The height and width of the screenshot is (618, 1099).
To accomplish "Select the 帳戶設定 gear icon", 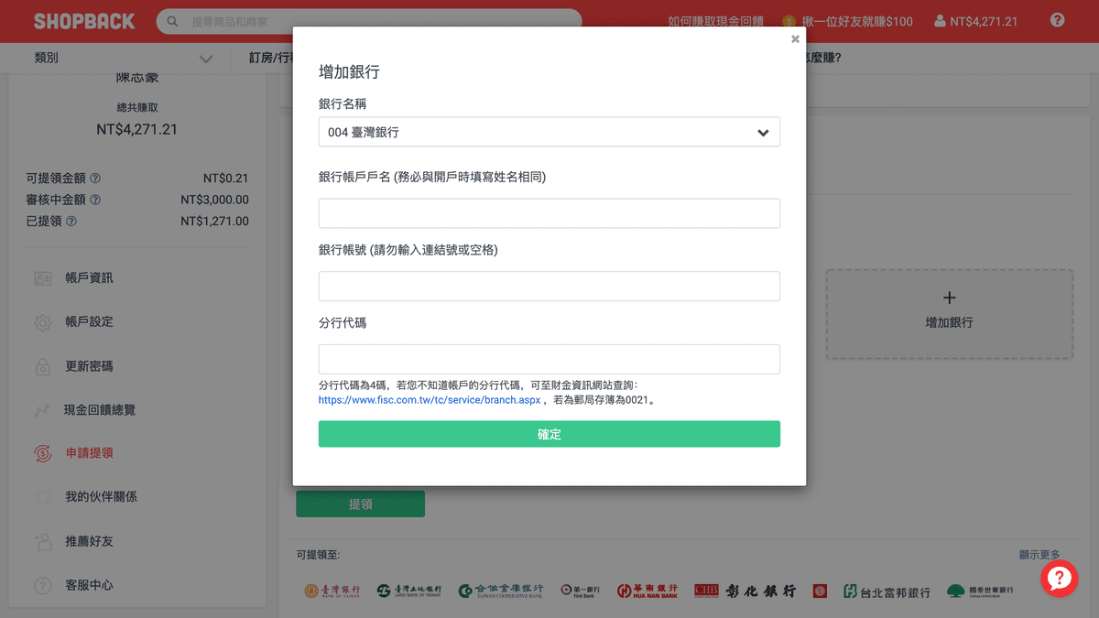I will pyautogui.click(x=42, y=321).
